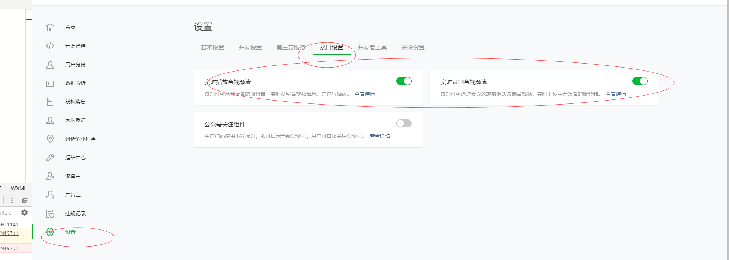
Task: Click the person-yen icon for 流量主
Action: coord(50,176)
